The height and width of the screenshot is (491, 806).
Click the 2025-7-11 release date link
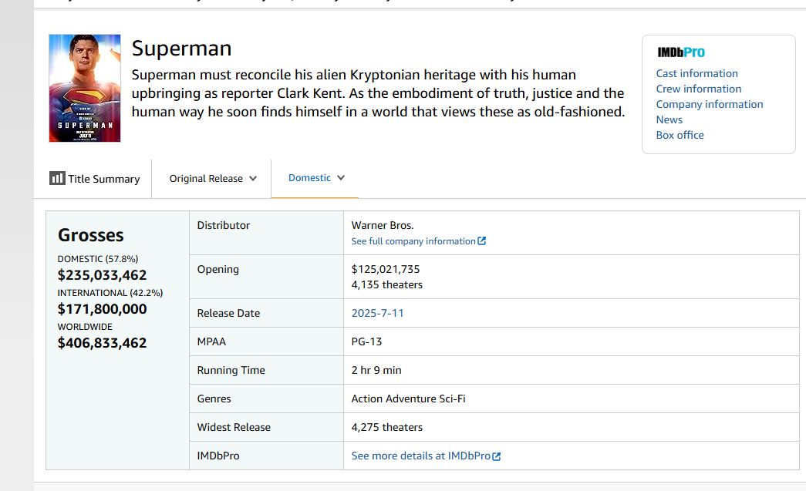click(x=377, y=313)
